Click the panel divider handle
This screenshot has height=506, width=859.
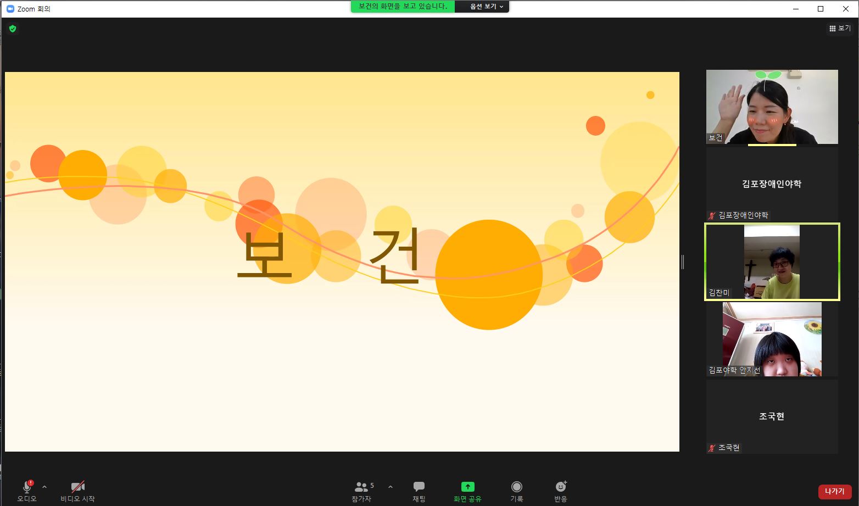point(683,262)
